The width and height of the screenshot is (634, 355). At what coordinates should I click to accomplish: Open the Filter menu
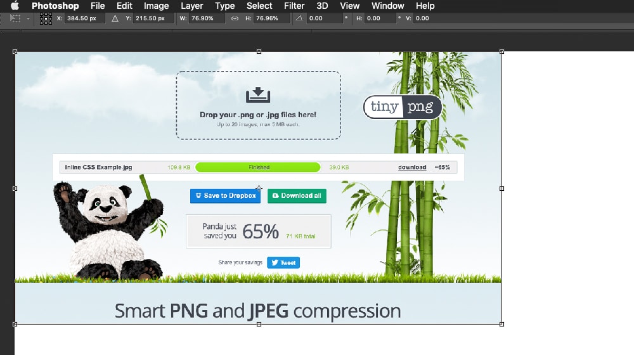point(294,6)
